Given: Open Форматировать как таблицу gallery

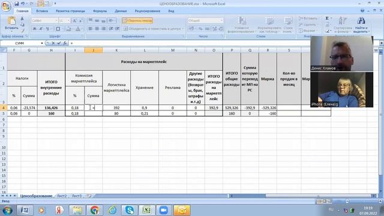Looking at the screenshot, I should (x=269, y=25).
